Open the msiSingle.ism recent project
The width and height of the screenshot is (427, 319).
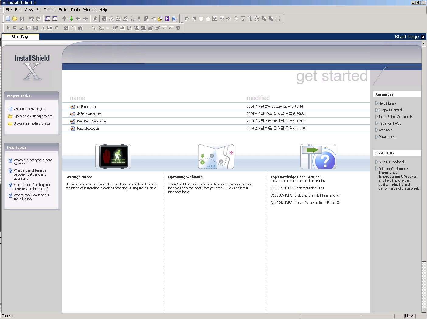(86, 107)
